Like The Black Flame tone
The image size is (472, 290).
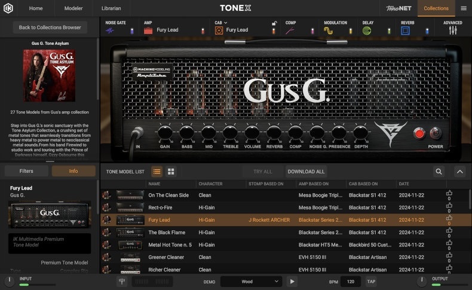[x=449, y=230]
